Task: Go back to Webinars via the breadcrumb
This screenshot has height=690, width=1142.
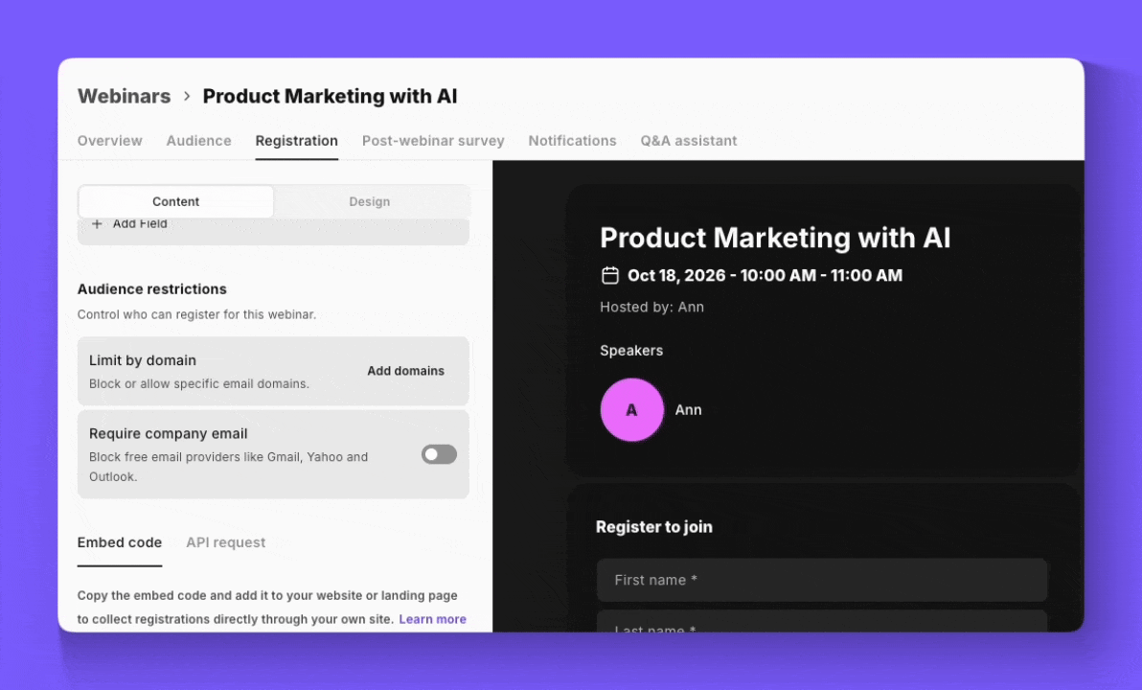Action: (x=124, y=96)
